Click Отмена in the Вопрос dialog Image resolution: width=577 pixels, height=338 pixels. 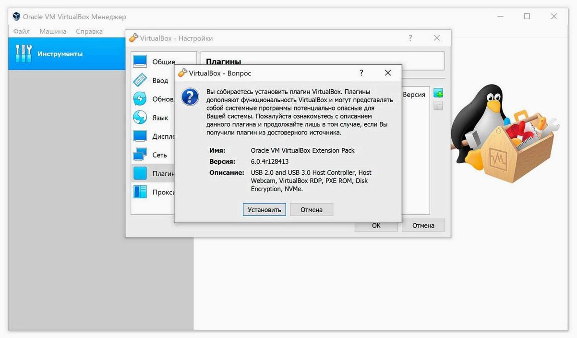coord(312,210)
